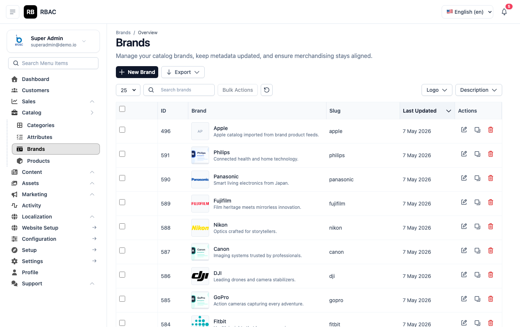Duplicate the Philips brand

pos(477,154)
